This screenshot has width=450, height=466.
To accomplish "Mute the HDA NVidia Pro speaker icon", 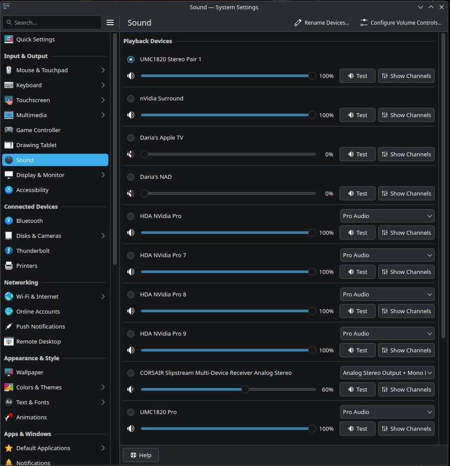I will (131, 233).
